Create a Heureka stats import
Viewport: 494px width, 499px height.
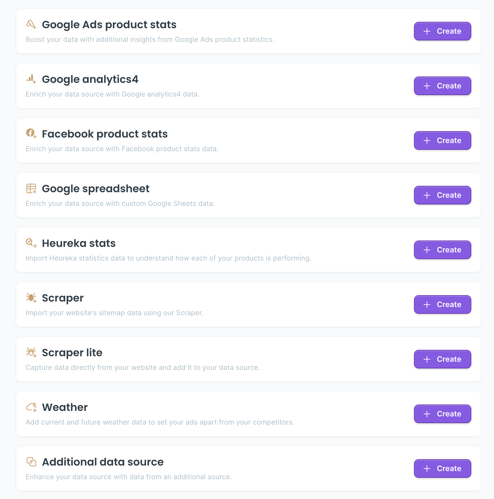tap(442, 250)
